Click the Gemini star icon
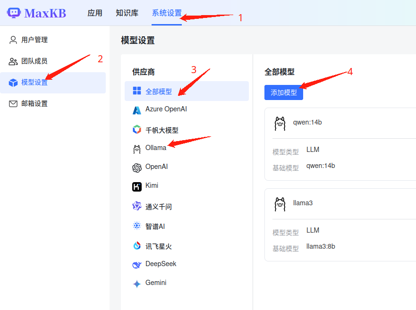Viewport: 416px width, 310px height. click(137, 284)
